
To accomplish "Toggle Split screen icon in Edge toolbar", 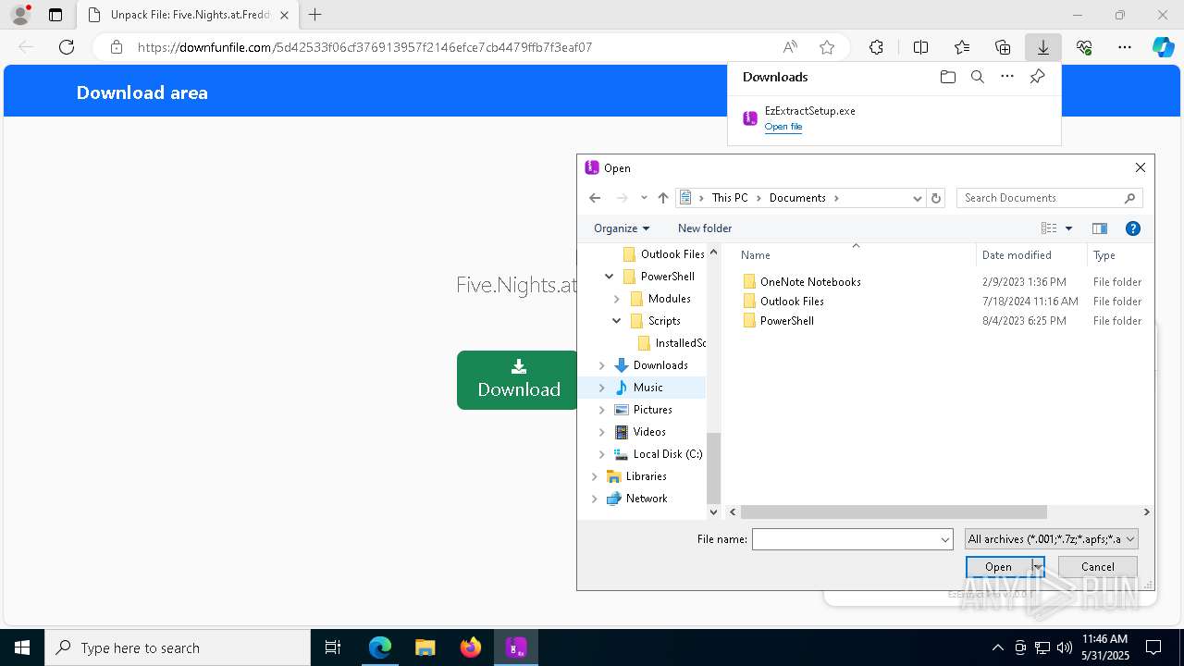I will tap(920, 47).
